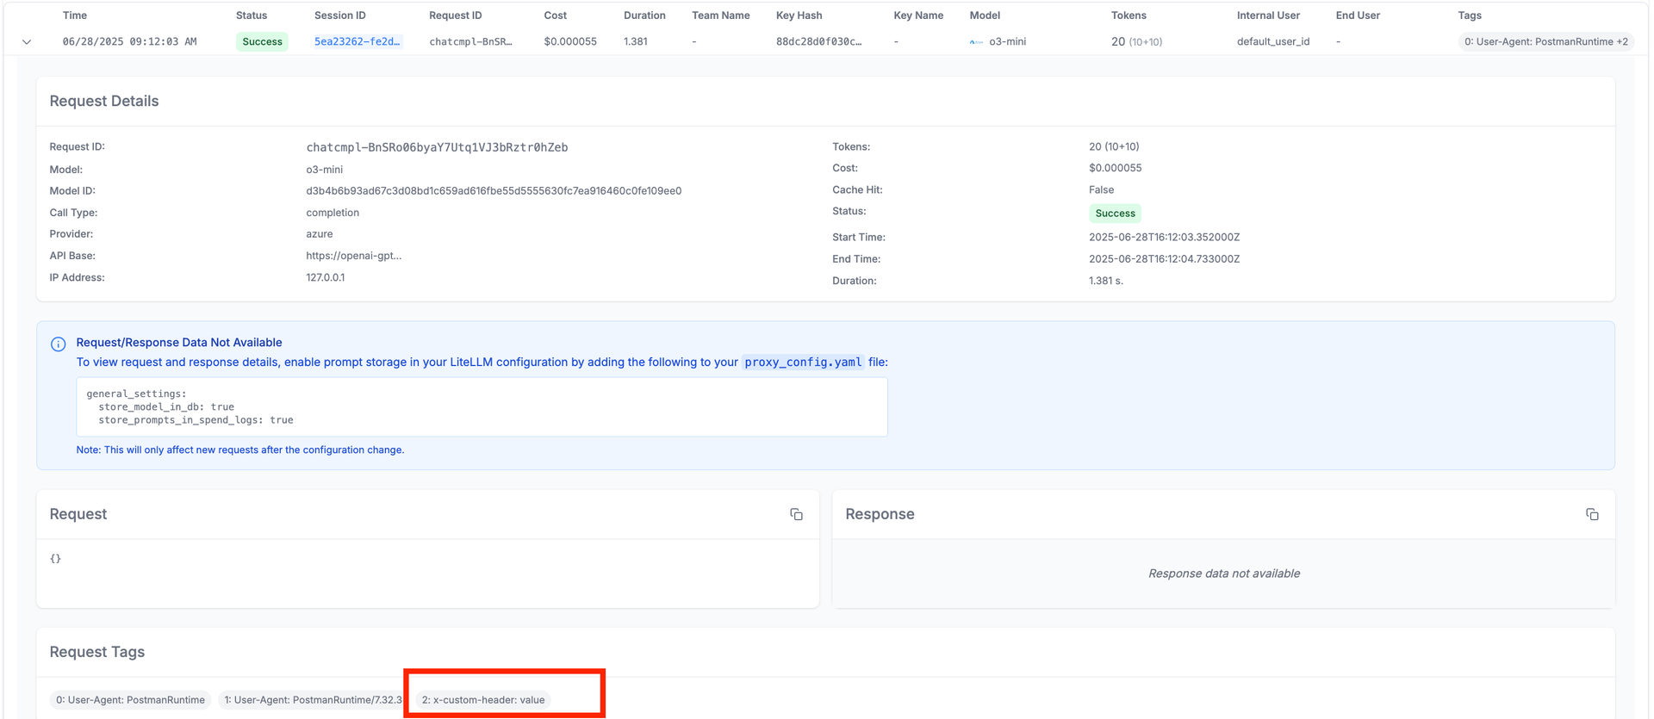Click the proxy_config.yaml inline code
The width and height of the screenshot is (1654, 719).
pos(802,363)
